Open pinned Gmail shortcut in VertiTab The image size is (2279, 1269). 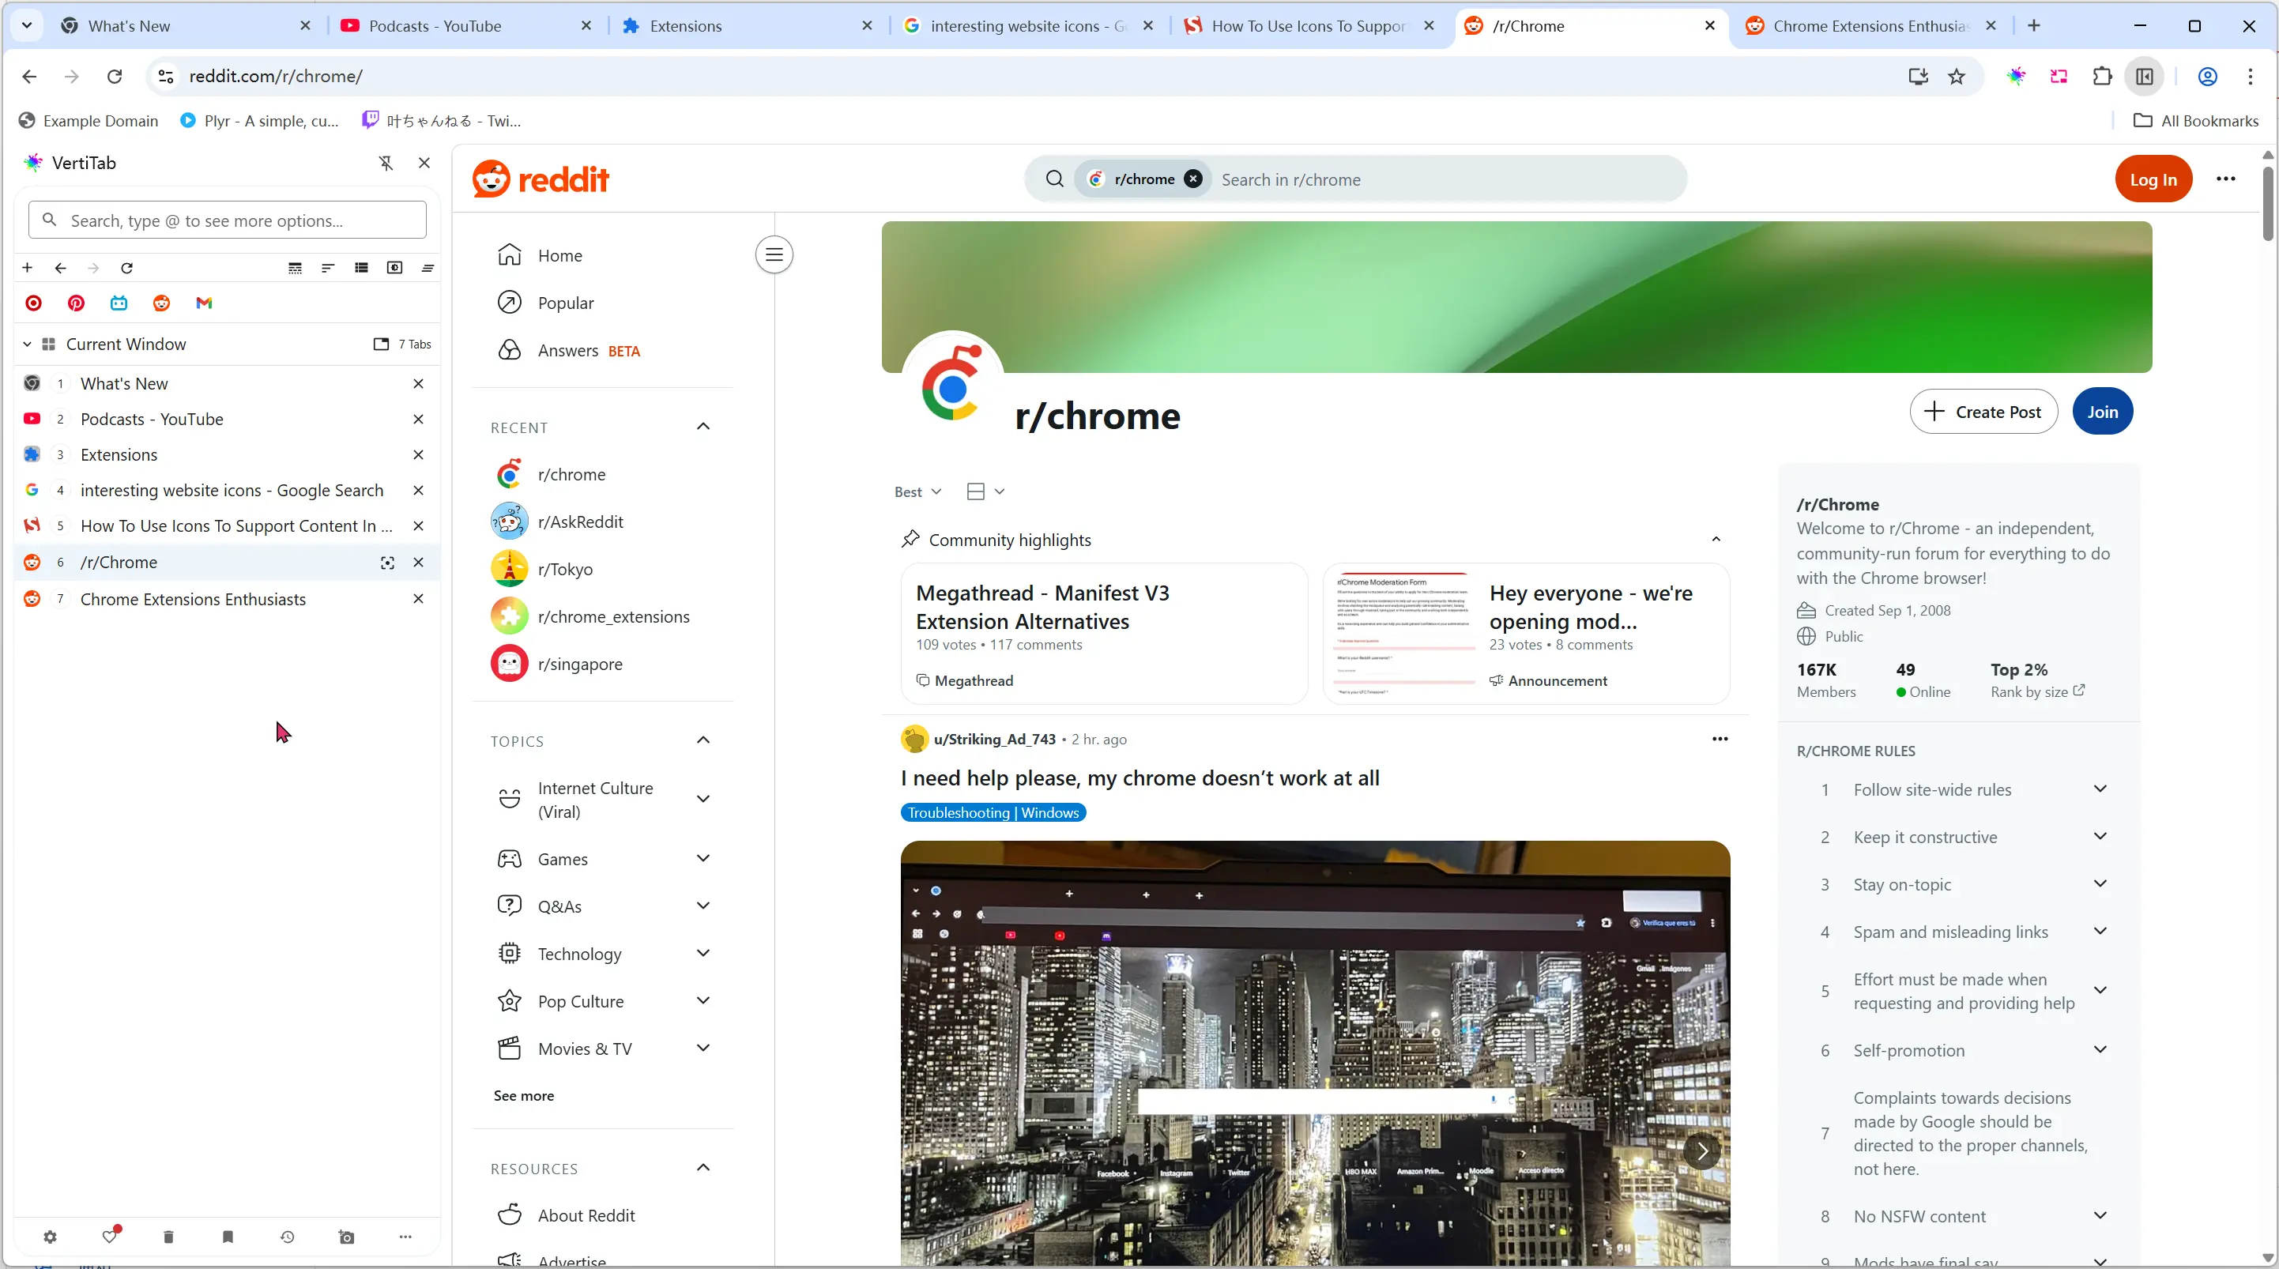click(204, 303)
